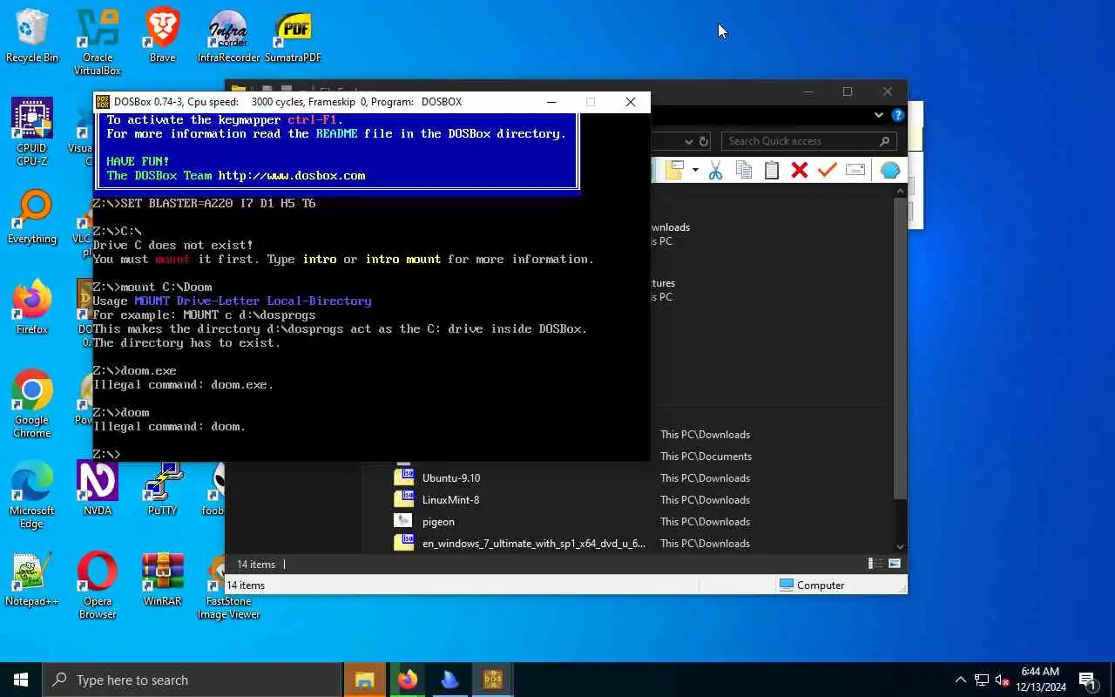1115x697 pixels.
Task: Switch File Explorer to large icons view
Action: 894,564
